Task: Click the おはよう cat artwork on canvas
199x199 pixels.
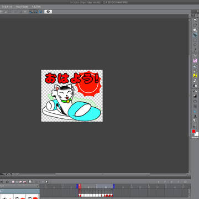Action: pyautogui.click(x=72, y=96)
